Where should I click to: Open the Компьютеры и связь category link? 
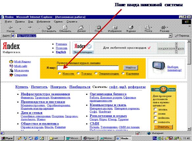108,105
